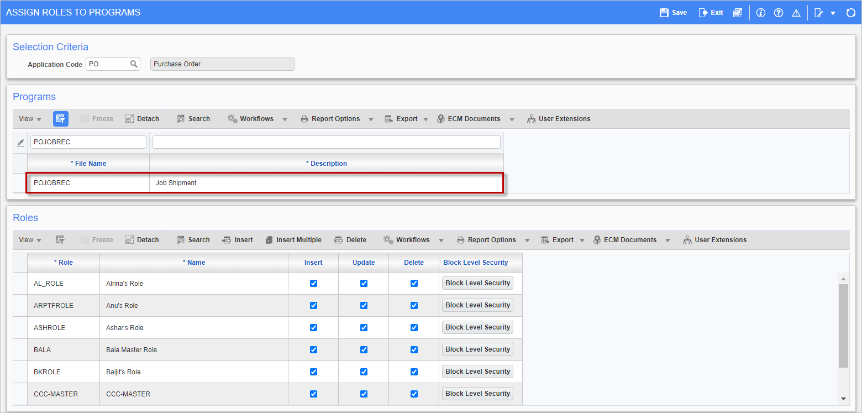Viewport: 862px width, 413px height.
Task: Toggle Insert checkbox for CCC-MASTER
Action: point(313,394)
